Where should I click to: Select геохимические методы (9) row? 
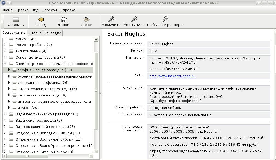click(48, 95)
